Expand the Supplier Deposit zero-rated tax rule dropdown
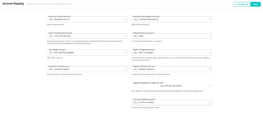Viewport: 263px width, 113px height. coord(209,86)
